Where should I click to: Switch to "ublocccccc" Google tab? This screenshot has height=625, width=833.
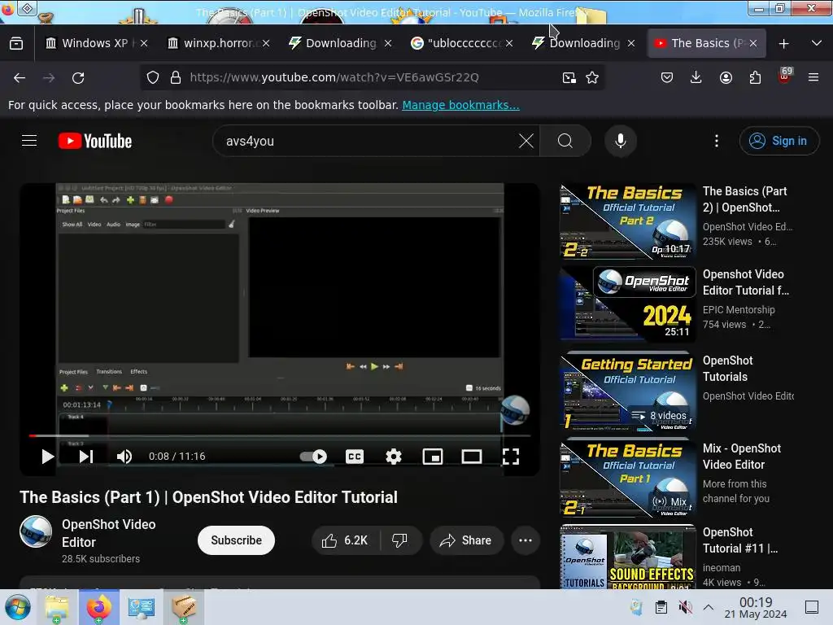click(461, 43)
